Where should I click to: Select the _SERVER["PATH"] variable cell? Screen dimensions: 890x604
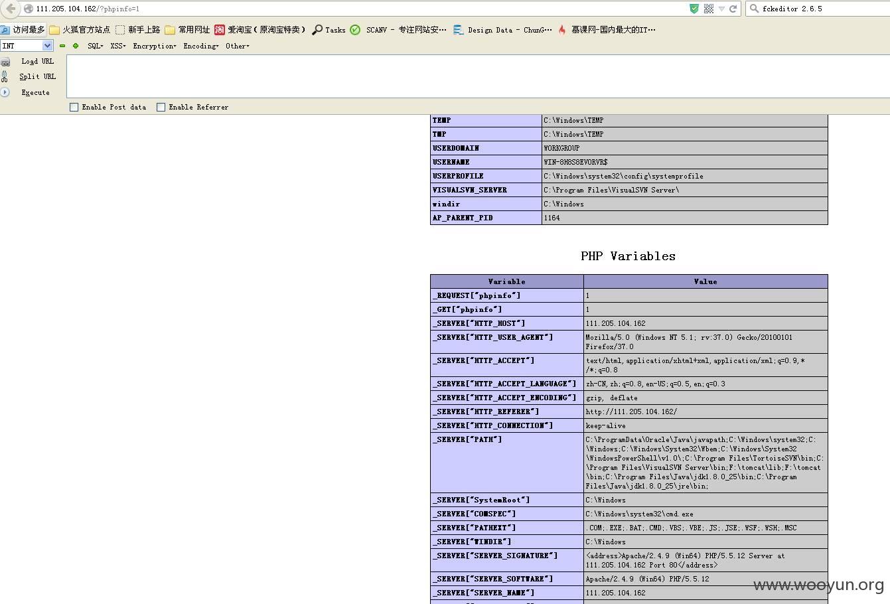[507, 463]
